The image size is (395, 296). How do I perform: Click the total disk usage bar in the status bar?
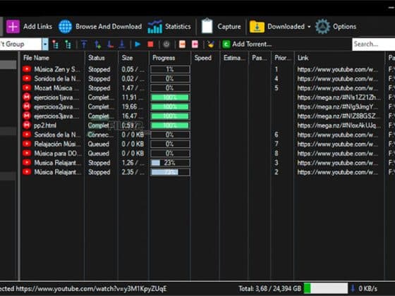pyautogui.click(x=326, y=288)
